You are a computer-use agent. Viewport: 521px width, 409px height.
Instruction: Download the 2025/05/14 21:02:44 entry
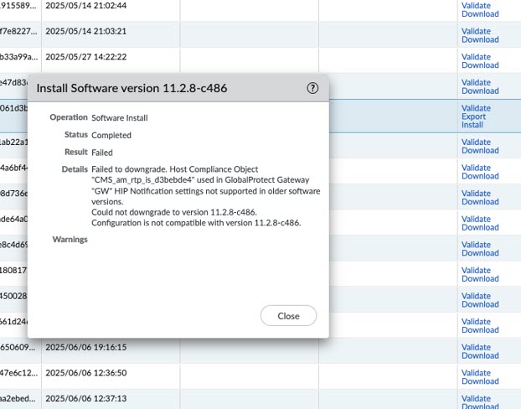480,13
